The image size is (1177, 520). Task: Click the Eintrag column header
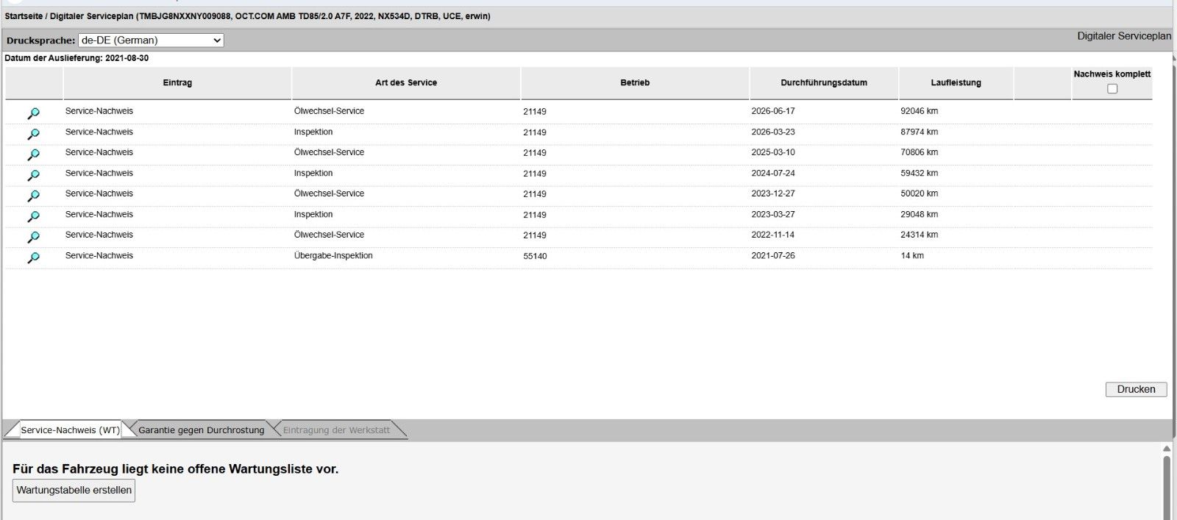(177, 82)
